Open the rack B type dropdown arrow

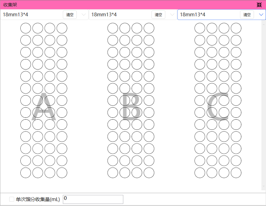[x=172, y=15]
